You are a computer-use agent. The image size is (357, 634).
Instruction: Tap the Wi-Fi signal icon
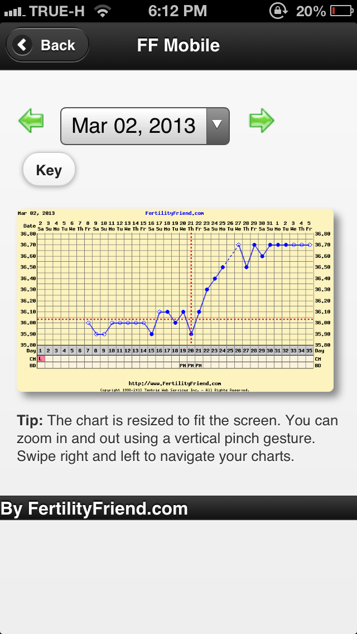click(102, 11)
